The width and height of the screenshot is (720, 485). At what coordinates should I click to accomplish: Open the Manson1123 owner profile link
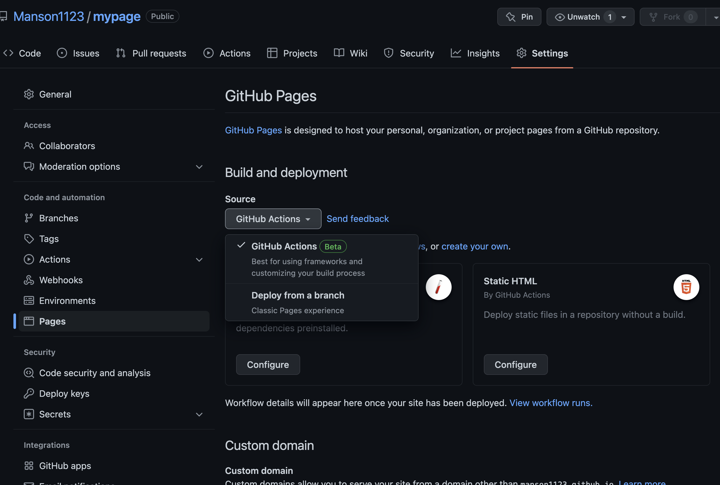click(x=49, y=17)
